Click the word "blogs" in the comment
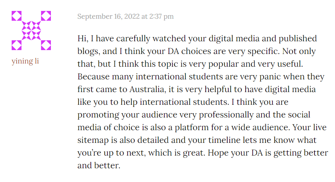Screen dimensions: 335x182 pos(89,51)
